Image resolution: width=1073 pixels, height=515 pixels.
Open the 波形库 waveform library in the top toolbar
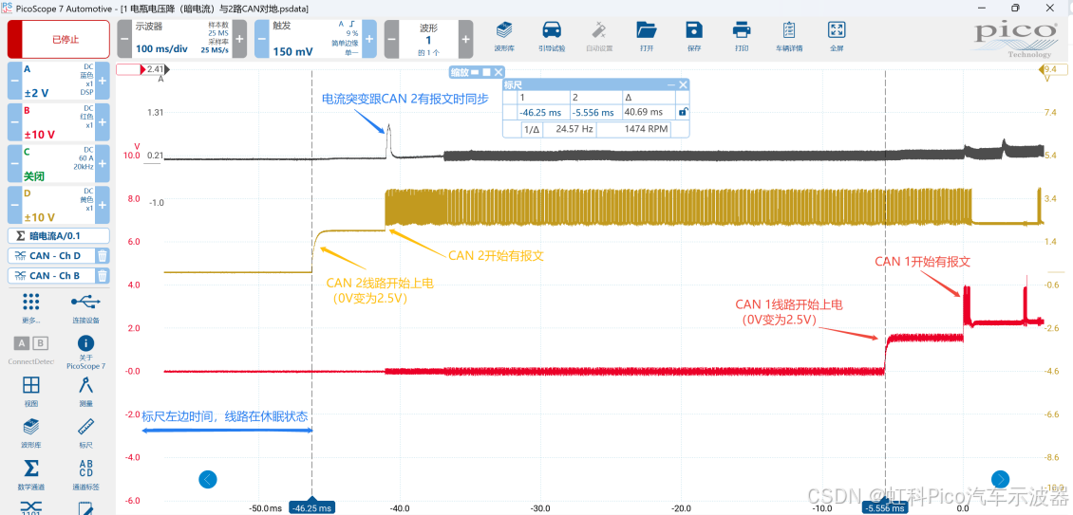click(x=504, y=35)
